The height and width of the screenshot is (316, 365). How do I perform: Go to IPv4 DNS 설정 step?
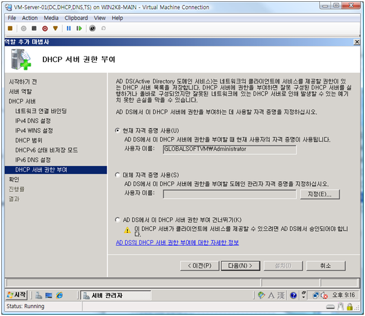(33, 121)
